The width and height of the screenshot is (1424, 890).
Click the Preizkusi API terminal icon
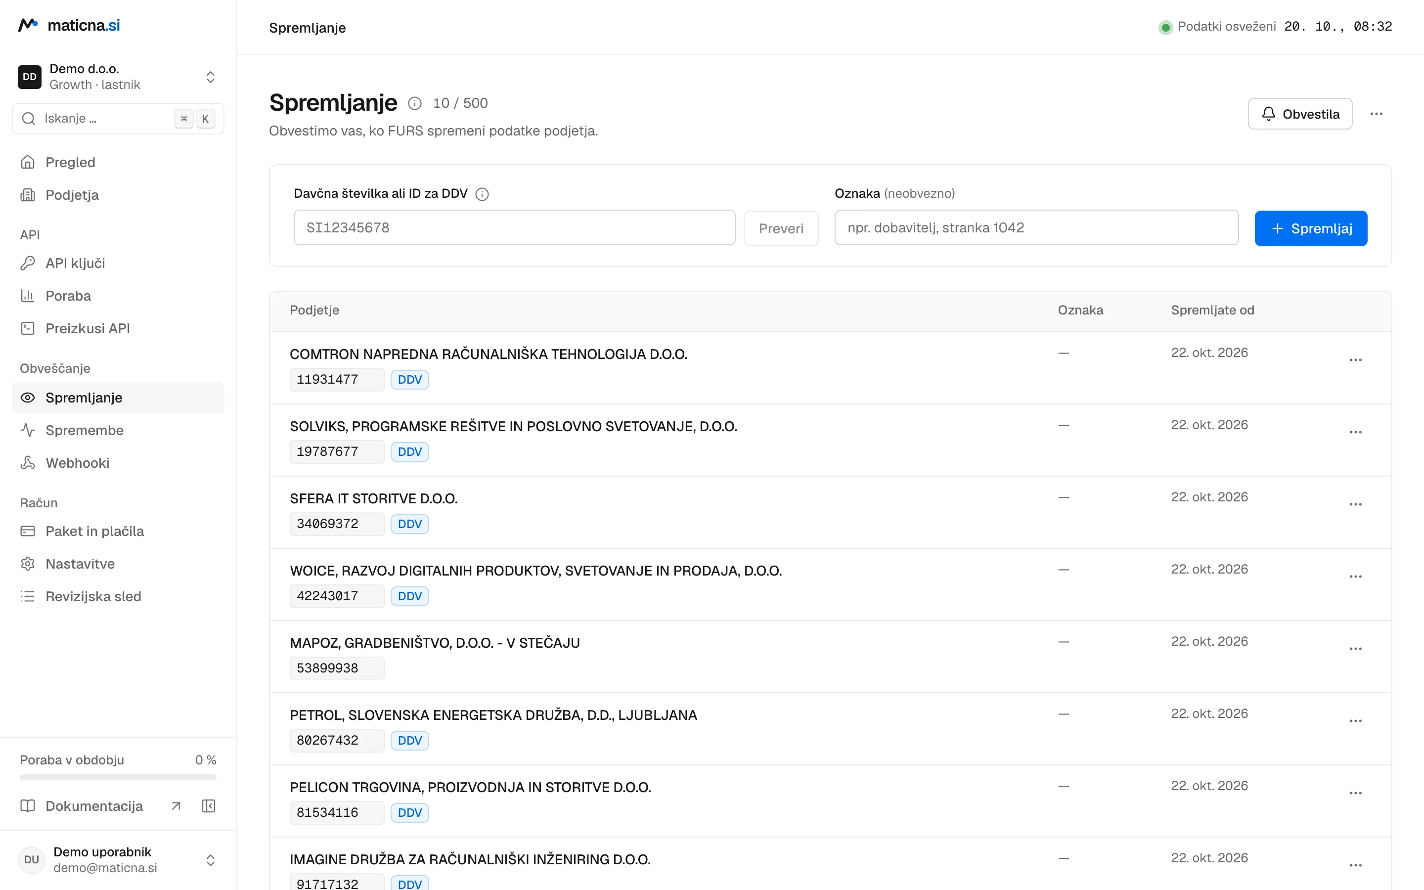28,328
